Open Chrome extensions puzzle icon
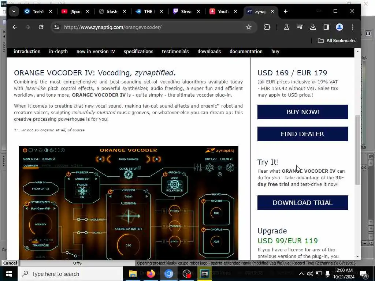 pyautogui.click(x=267, y=27)
